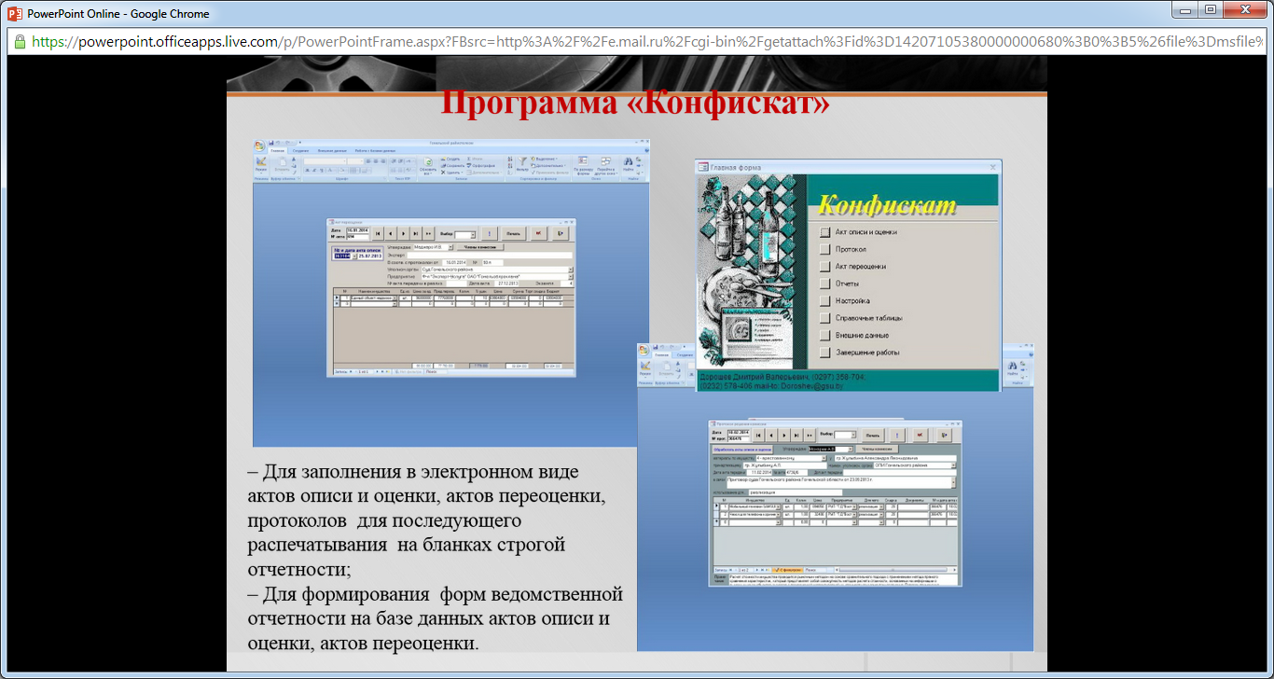Go to next record in Акт переоценки form

(x=404, y=233)
